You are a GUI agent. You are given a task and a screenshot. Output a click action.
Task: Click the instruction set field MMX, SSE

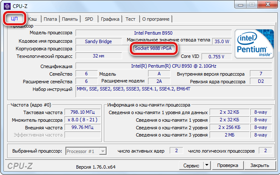pos(174,91)
